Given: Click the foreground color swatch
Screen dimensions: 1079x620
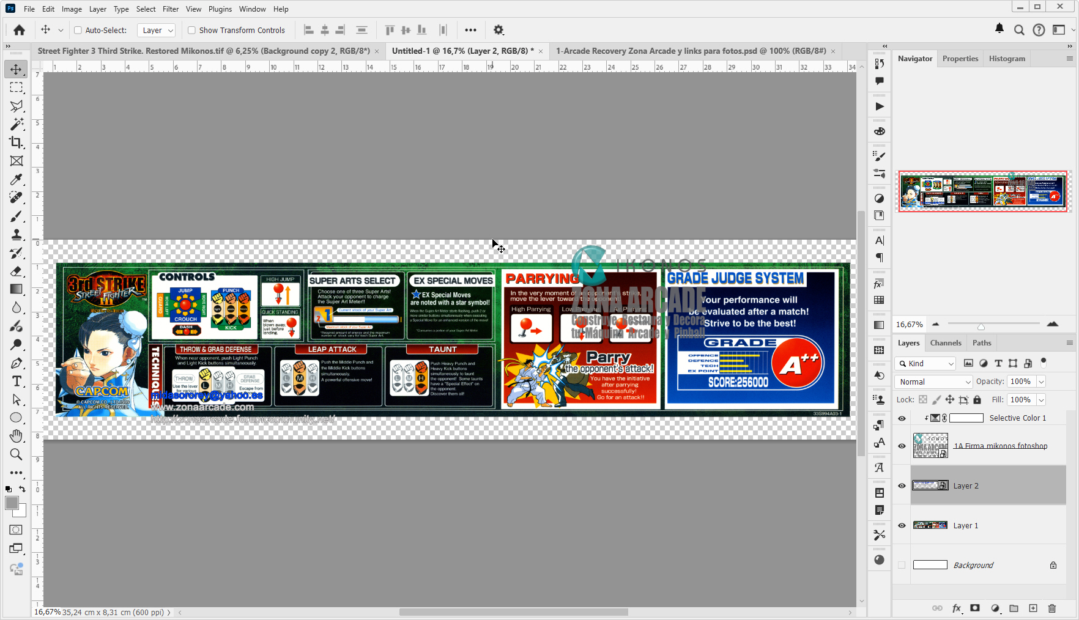Looking at the screenshot, I should 12,503.
